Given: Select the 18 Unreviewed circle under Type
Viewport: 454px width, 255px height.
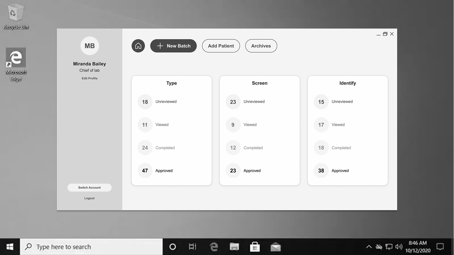Looking at the screenshot, I should tap(145, 102).
